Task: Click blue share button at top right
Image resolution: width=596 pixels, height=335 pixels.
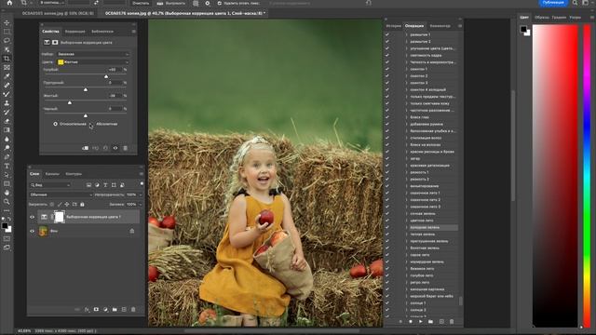Action: coord(553,3)
